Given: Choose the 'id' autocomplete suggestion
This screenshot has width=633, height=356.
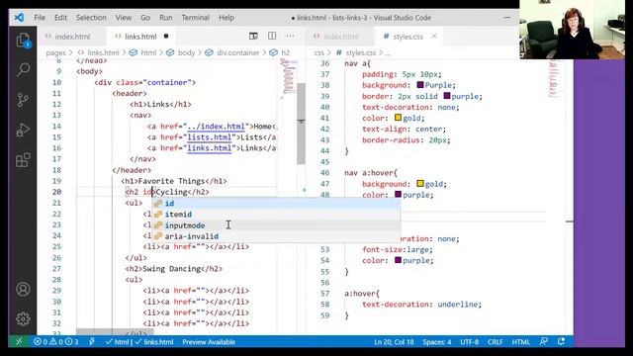Looking at the screenshot, I should click(276, 203).
